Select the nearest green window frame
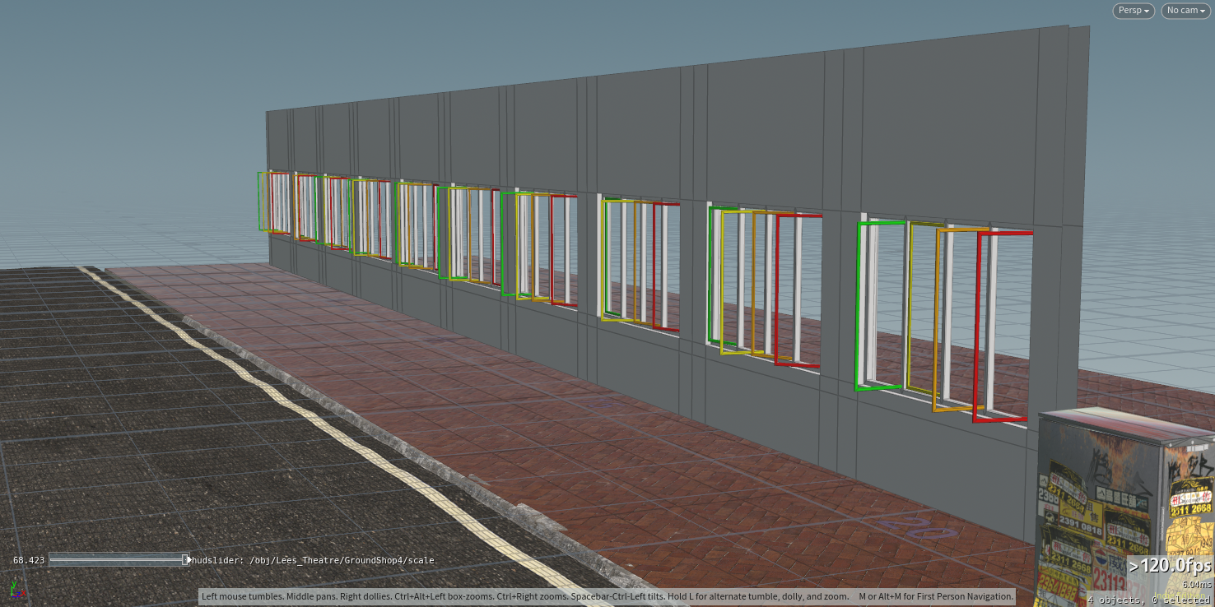Viewport: 1215px width, 607px height. [x=858, y=306]
